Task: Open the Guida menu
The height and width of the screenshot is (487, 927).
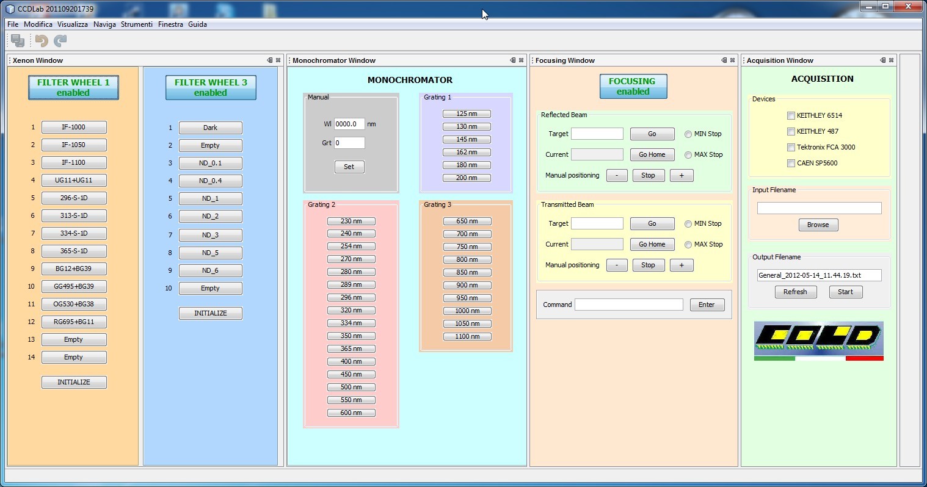Action: click(x=197, y=24)
